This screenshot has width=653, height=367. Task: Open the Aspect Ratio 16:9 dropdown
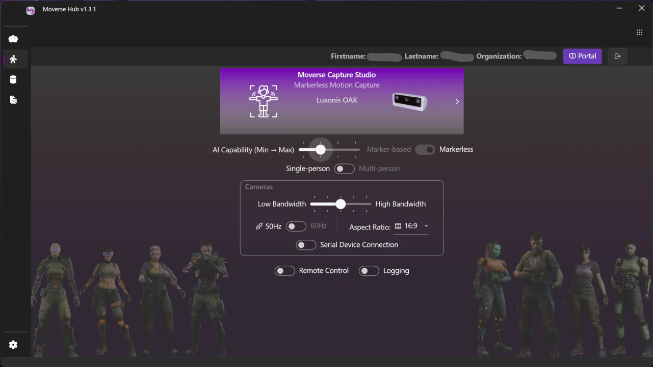pos(411,227)
